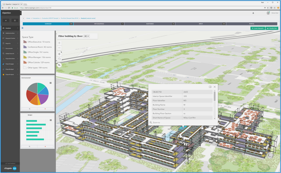
Task: Reload the browser page
Action: (x=9, y=8)
